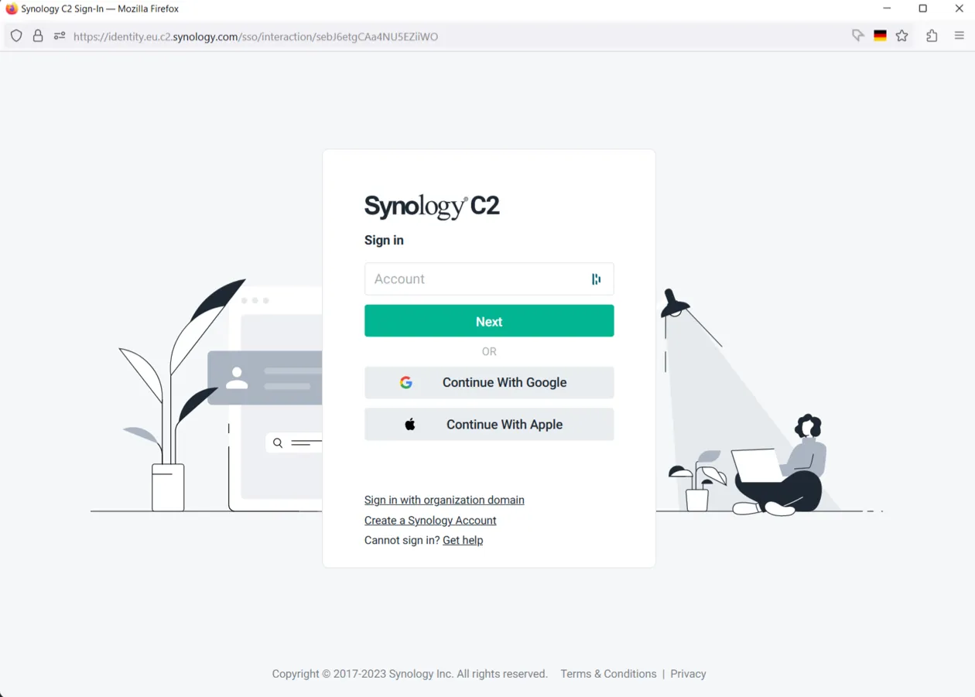Open the Create a Synology Account link
The image size is (975, 697).
click(x=430, y=520)
